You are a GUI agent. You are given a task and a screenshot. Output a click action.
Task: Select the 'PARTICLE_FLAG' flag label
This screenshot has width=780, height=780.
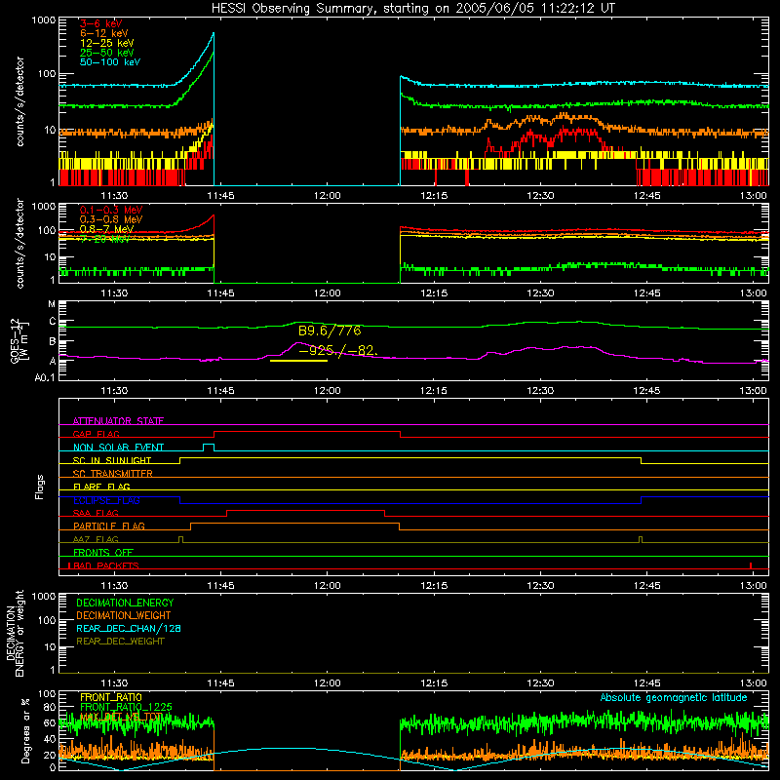109,526
